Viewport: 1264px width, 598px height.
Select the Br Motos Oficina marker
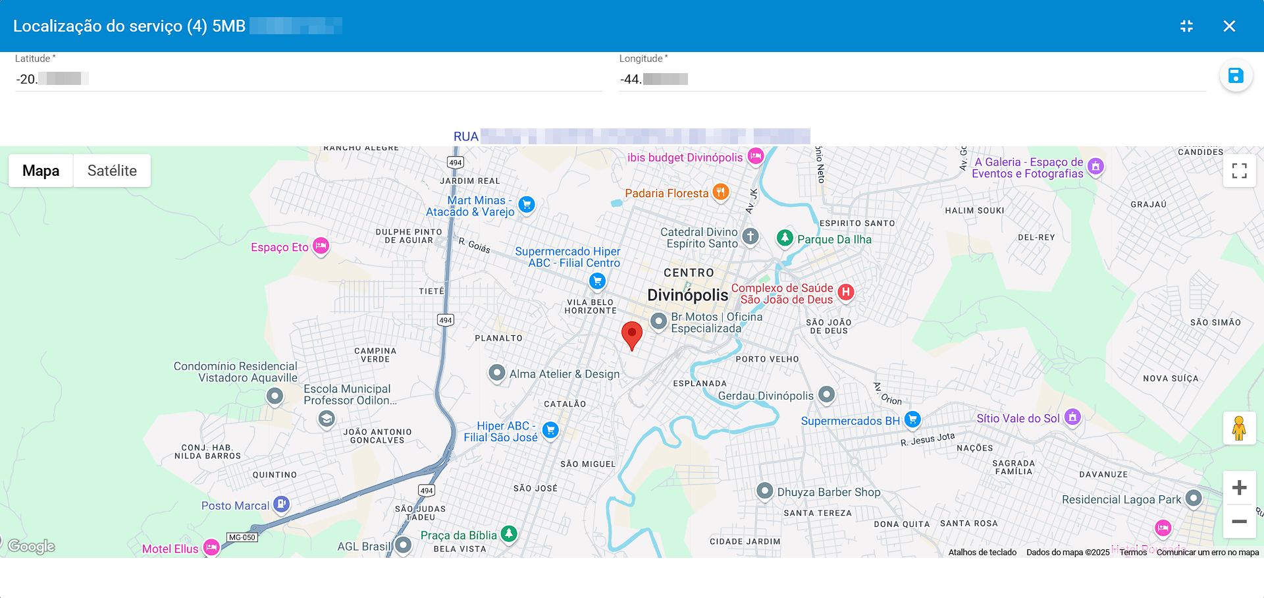658,321
